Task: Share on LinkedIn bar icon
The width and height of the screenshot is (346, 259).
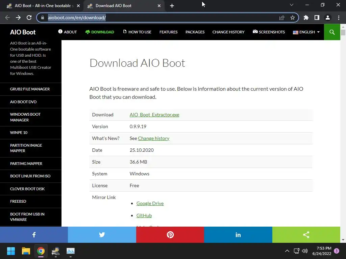Action: point(238,235)
